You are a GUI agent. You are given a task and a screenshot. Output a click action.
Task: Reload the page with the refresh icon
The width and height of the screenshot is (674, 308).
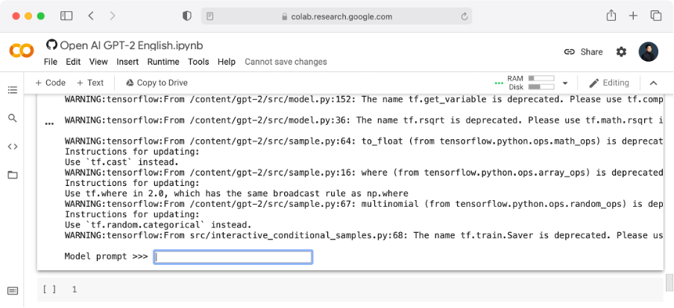(x=464, y=16)
